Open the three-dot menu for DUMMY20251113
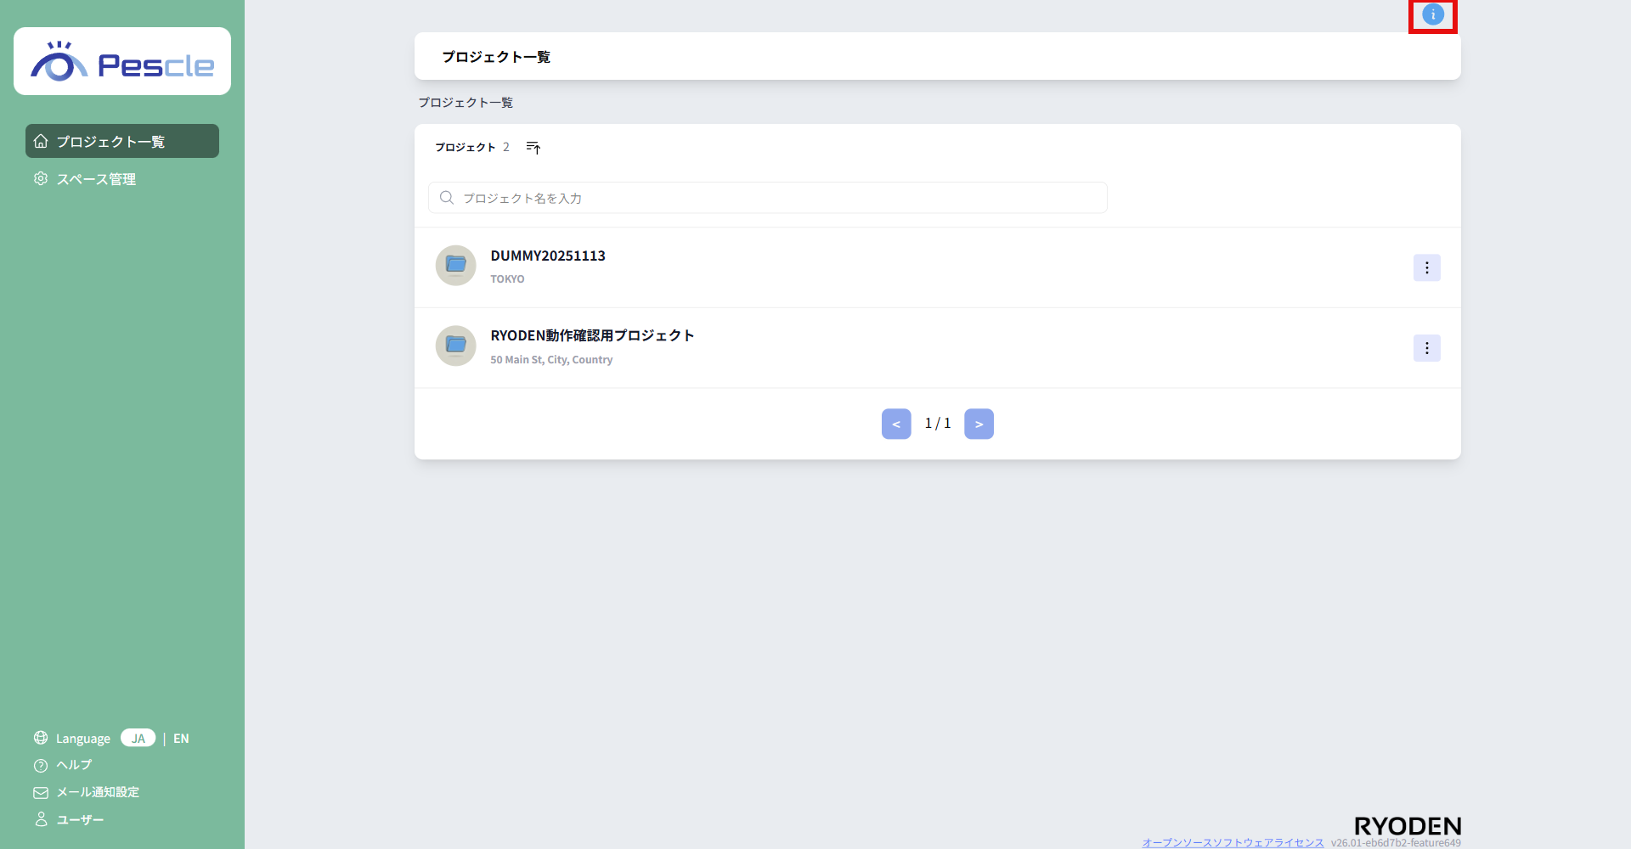The height and width of the screenshot is (849, 1631). point(1426,267)
